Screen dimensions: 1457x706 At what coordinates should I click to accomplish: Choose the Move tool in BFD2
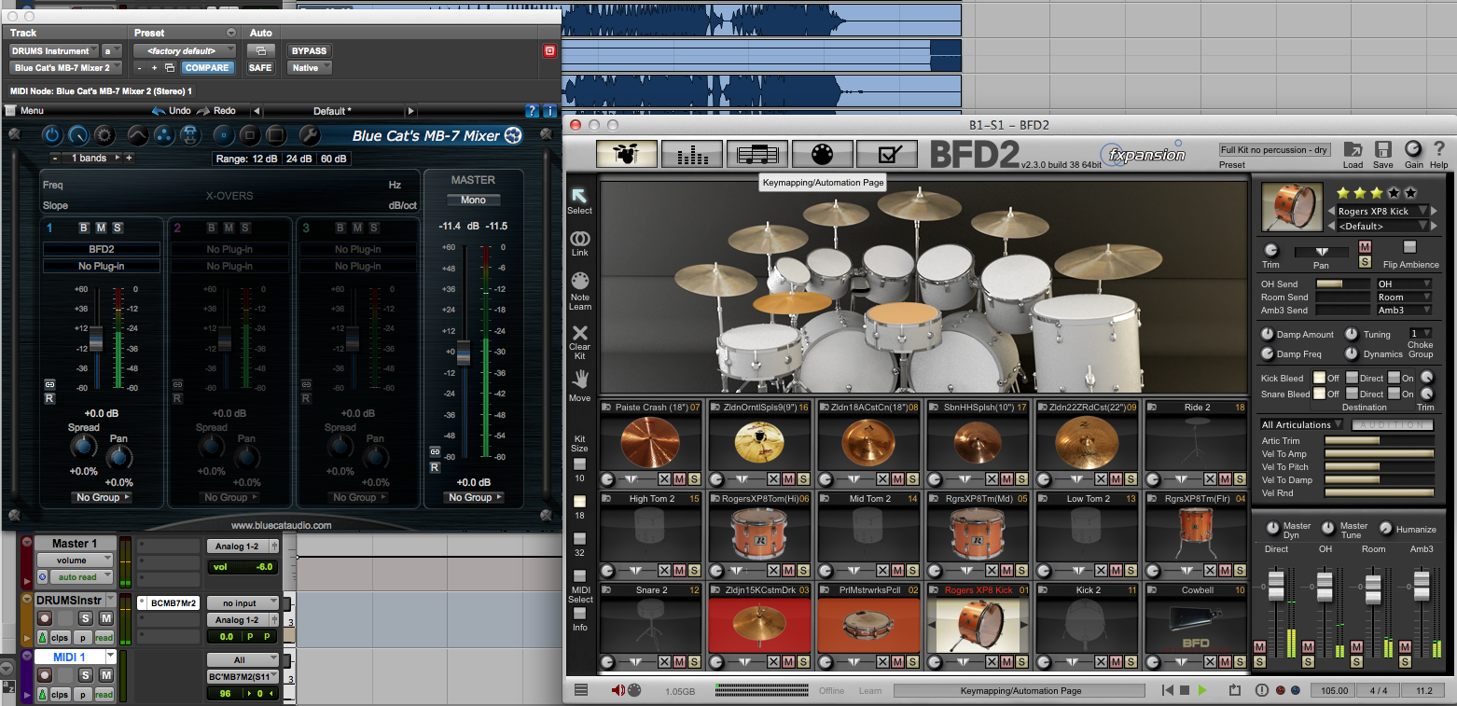click(x=580, y=386)
